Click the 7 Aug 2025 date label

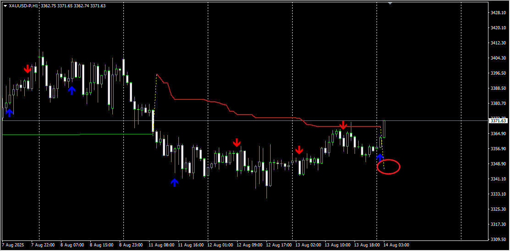[14, 245]
